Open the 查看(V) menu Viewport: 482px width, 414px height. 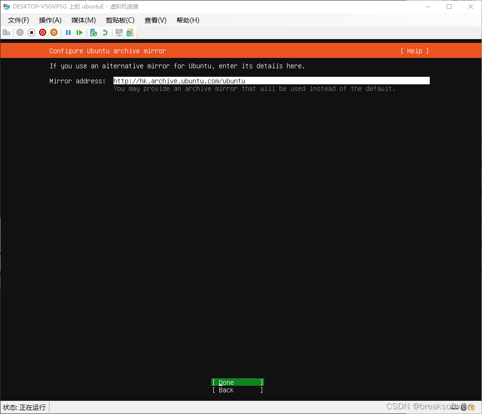pos(155,20)
